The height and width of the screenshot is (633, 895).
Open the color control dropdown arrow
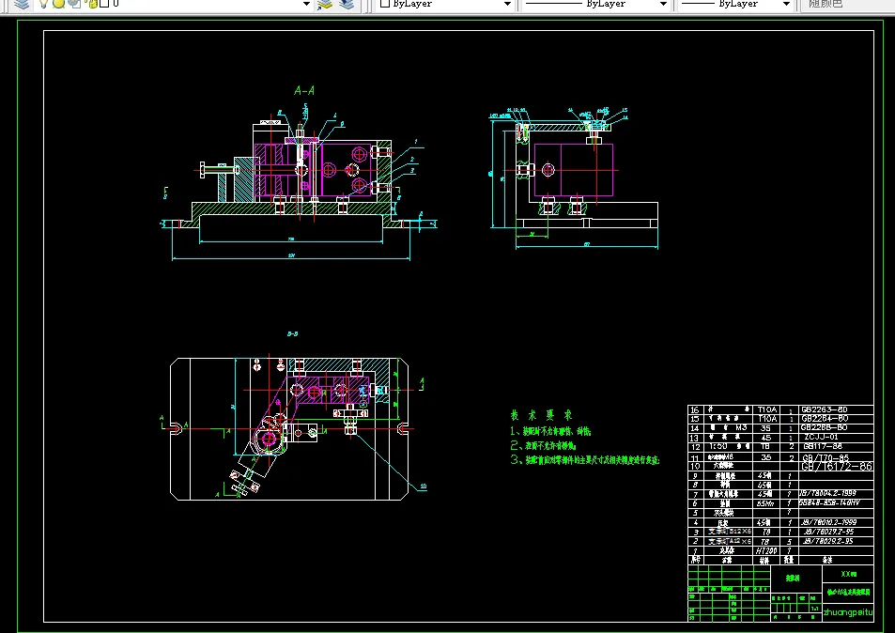pyautogui.click(x=507, y=4)
